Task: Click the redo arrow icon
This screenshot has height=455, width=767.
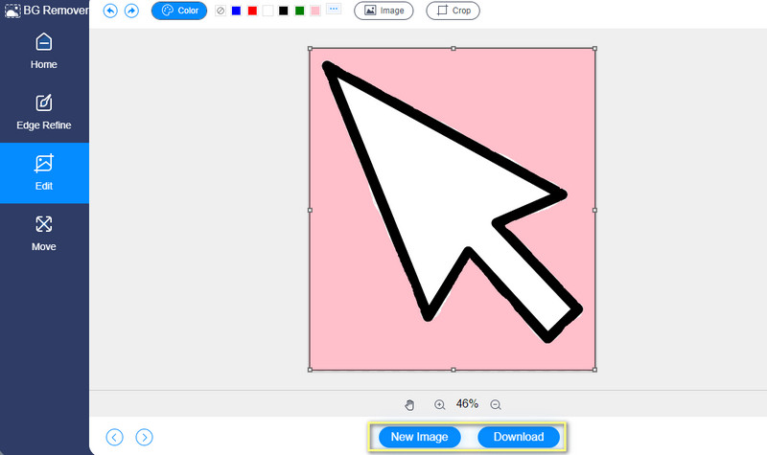Action: tap(131, 11)
